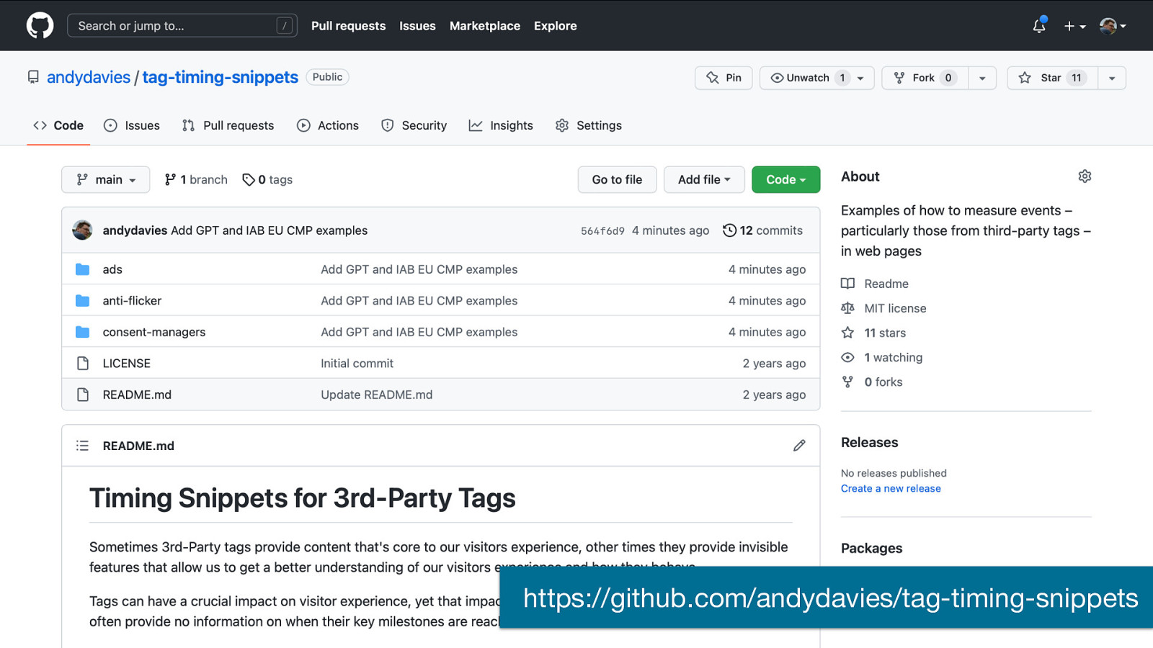Click the LICENSE file icon
The width and height of the screenshot is (1153, 648).
(x=83, y=363)
